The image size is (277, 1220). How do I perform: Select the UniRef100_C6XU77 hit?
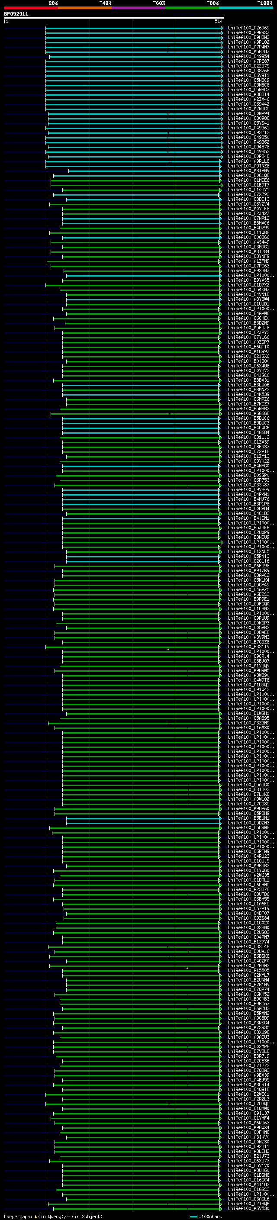pyautogui.click(x=248, y=1160)
